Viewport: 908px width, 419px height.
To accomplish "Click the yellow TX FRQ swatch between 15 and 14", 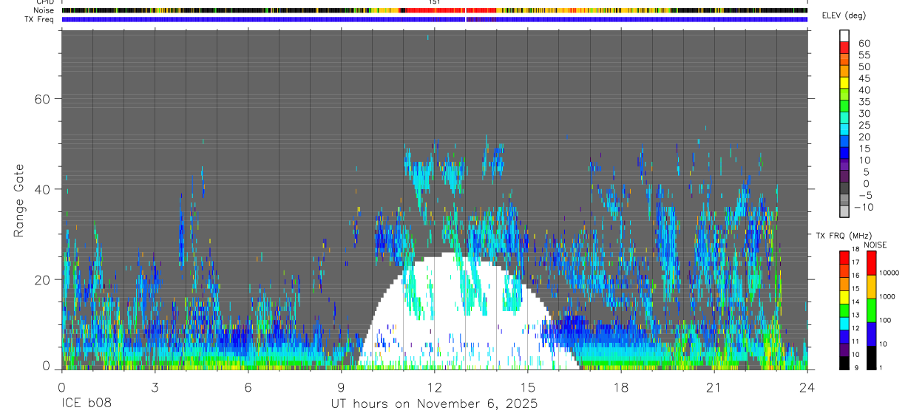I will pos(844,296).
